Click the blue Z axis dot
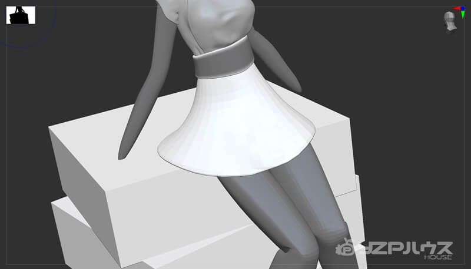The image size is (471, 269). 463,8
